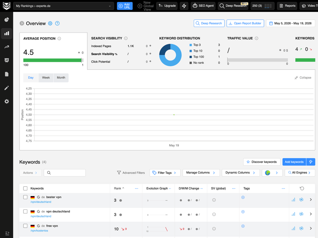Check the bester vpn row checkbox
The image size is (318, 238).
click(25, 197)
